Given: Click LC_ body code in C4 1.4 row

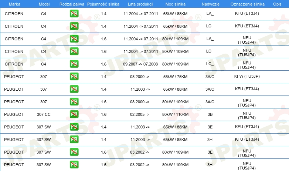Looking at the screenshot, I should (210, 26).
